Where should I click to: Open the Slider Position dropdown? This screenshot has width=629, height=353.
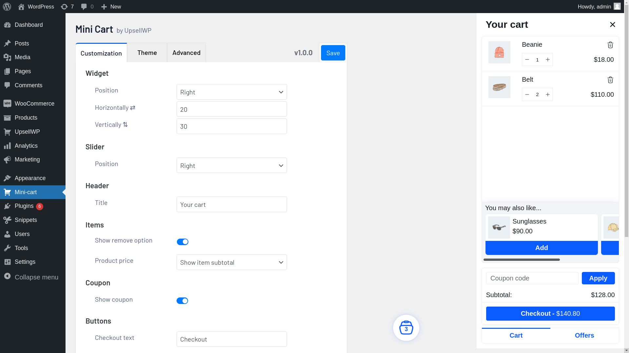[x=232, y=165]
